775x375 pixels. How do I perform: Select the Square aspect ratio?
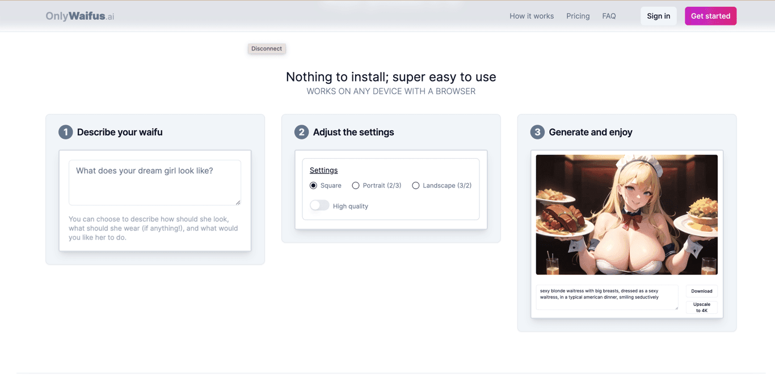click(313, 185)
